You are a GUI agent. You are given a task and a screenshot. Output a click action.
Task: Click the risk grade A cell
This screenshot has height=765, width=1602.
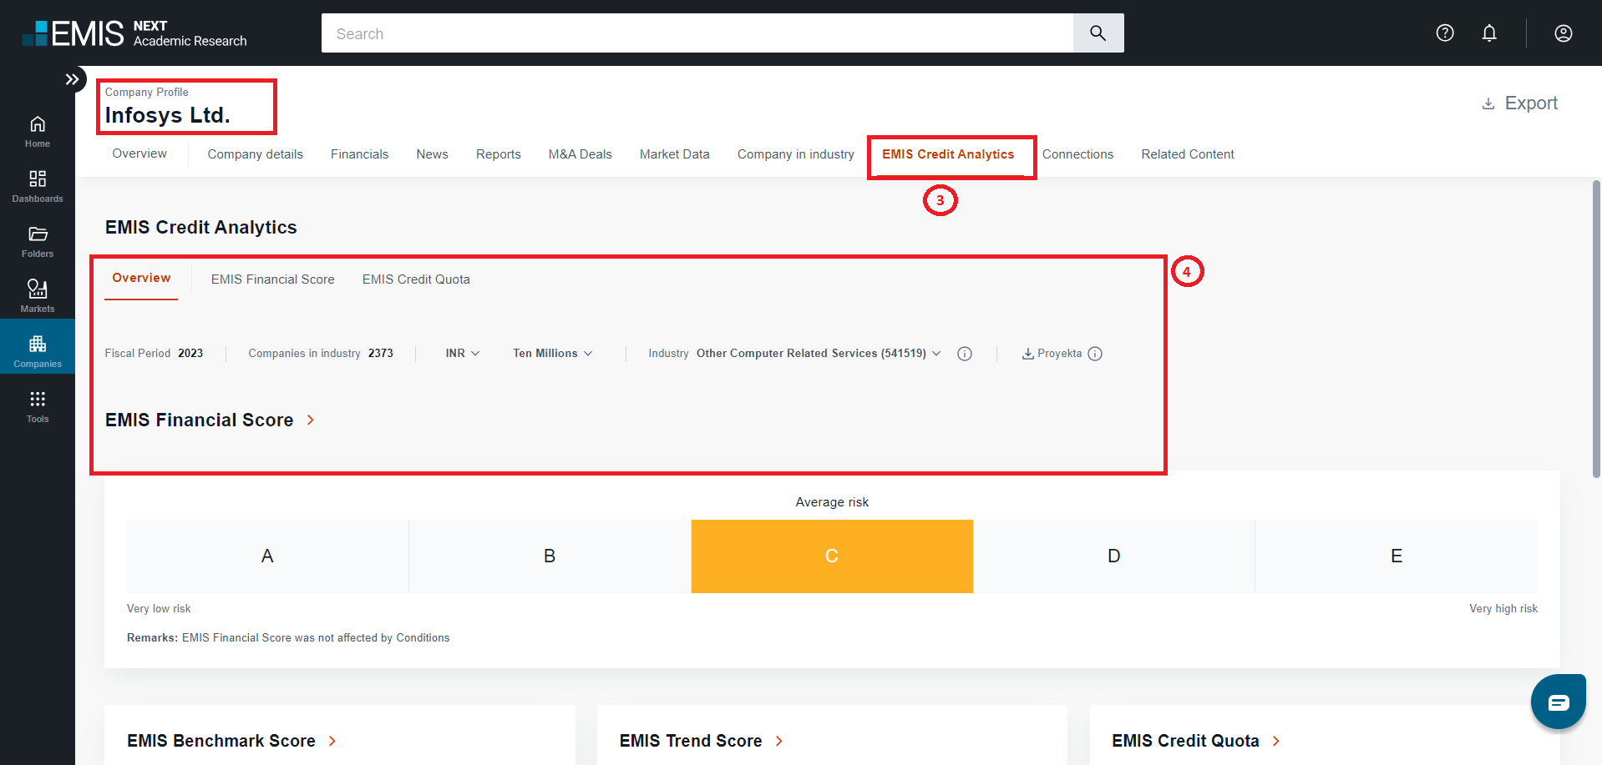pos(267,556)
